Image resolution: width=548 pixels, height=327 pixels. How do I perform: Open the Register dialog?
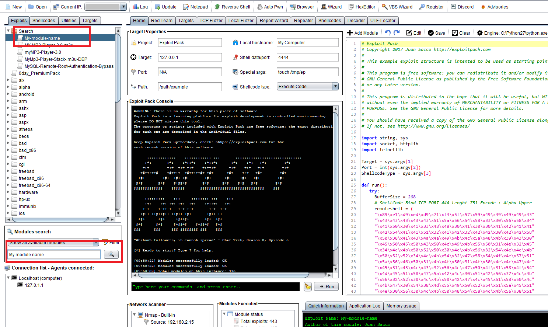432,7
